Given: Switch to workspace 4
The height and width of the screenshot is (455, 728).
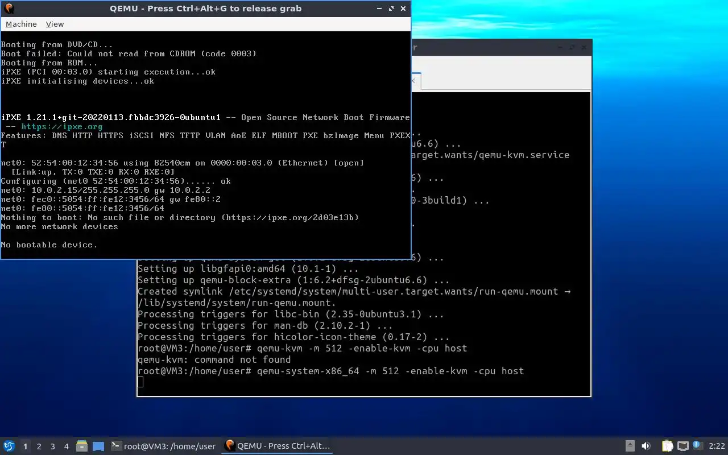Looking at the screenshot, I should tap(67, 446).
